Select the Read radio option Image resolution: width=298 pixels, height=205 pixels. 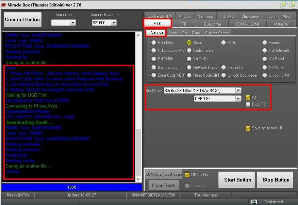(189, 43)
